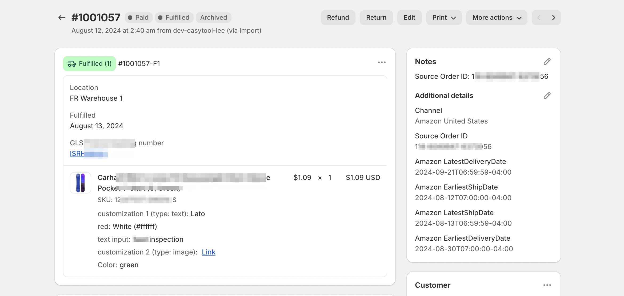
Task: Select the Fulfilled status badge
Action: pyautogui.click(x=174, y=17)
